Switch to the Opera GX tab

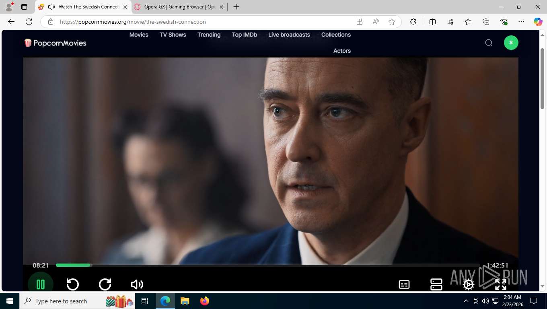(180, 7)
